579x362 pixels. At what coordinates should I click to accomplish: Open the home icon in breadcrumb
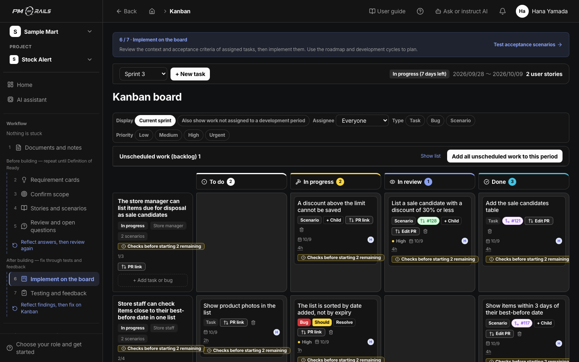tap(152, 11)
